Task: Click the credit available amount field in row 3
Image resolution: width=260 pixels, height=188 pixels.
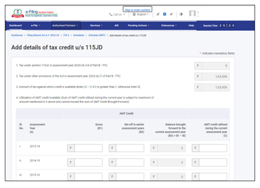Action: tap(212, 87)
